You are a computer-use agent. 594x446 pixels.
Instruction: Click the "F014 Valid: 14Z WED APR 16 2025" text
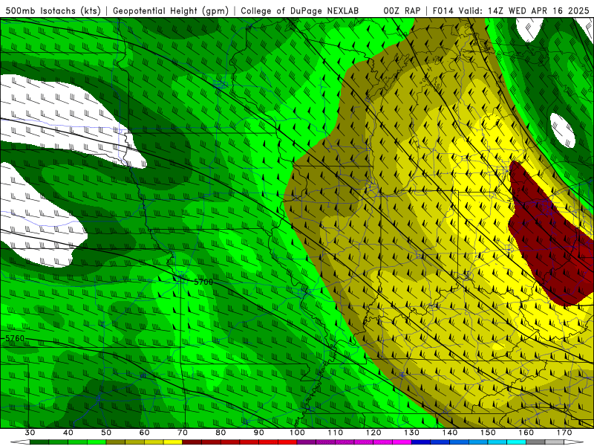pyautogui.click(x=511, y=11)
